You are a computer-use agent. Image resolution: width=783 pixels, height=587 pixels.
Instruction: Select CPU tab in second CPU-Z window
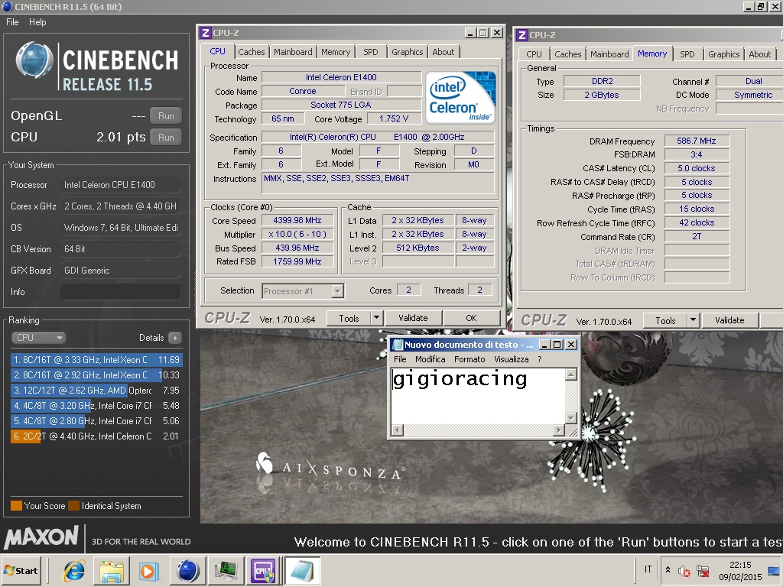coord(534,54)
